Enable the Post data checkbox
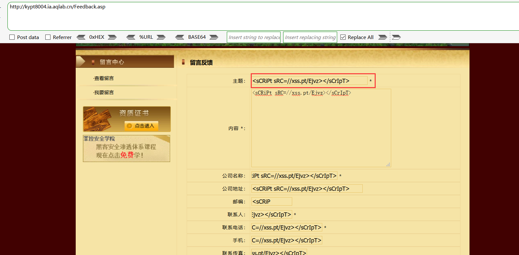 click(x=12, y=37)
